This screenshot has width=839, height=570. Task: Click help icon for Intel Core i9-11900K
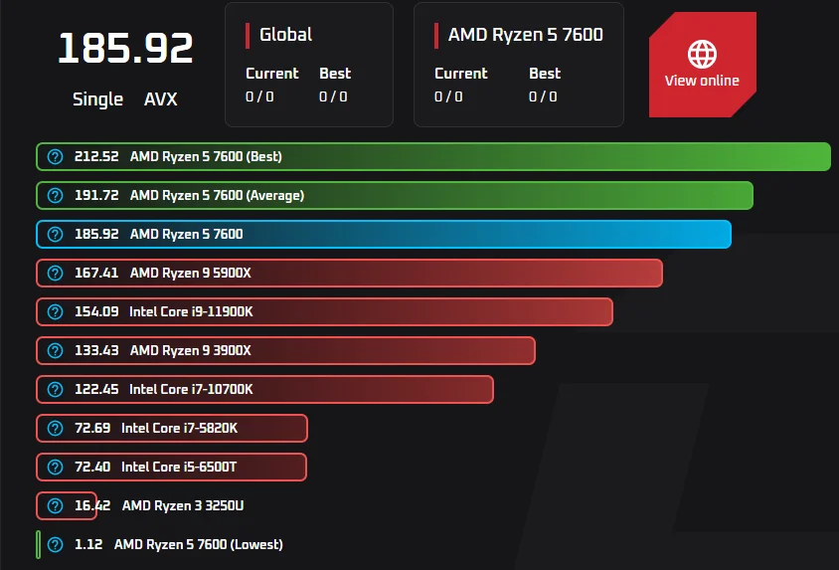(x=55, y=312)
